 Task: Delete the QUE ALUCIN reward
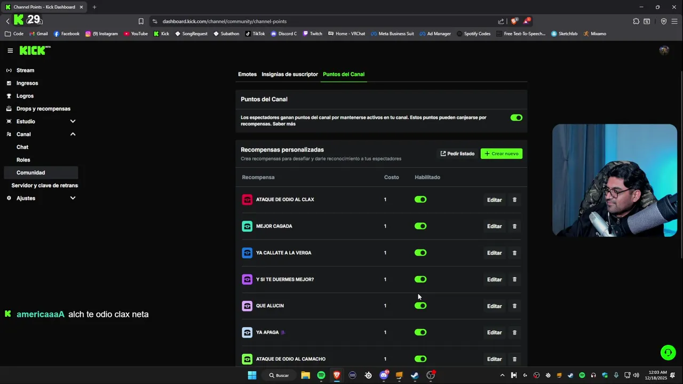pyautogui.click(x=514, y=306)
